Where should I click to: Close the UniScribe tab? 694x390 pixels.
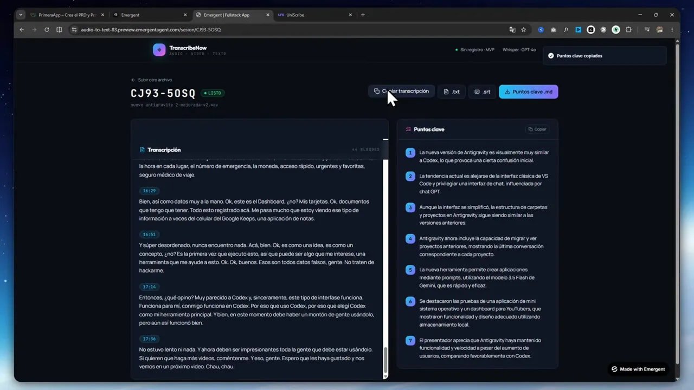point(350,15)
